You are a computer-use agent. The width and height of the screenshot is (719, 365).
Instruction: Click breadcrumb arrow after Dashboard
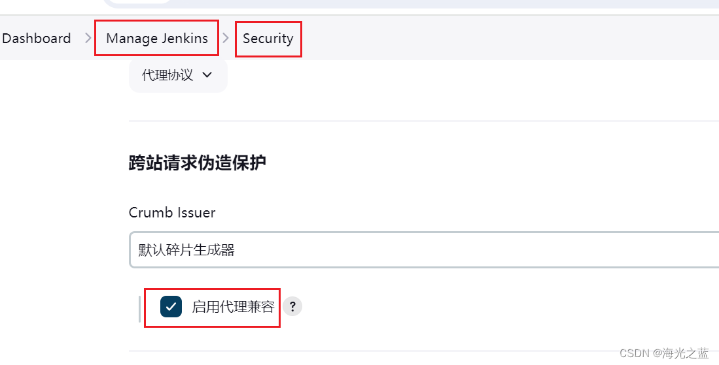click(88, 38)
